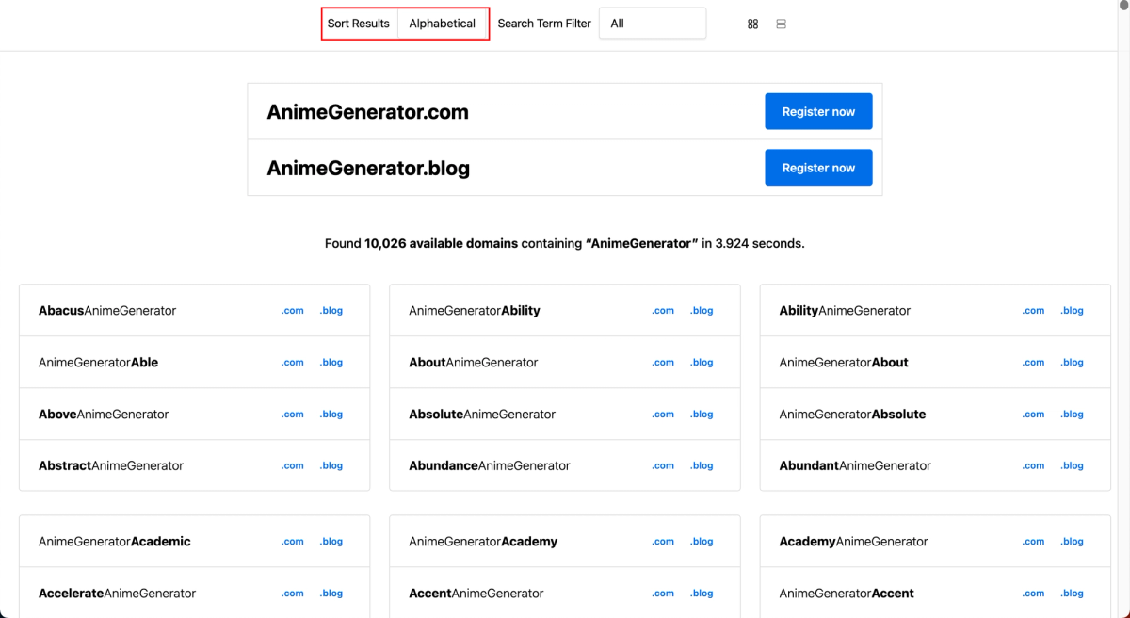
Task: Switch to list view layout icon
Action: (x=781, y=24)
